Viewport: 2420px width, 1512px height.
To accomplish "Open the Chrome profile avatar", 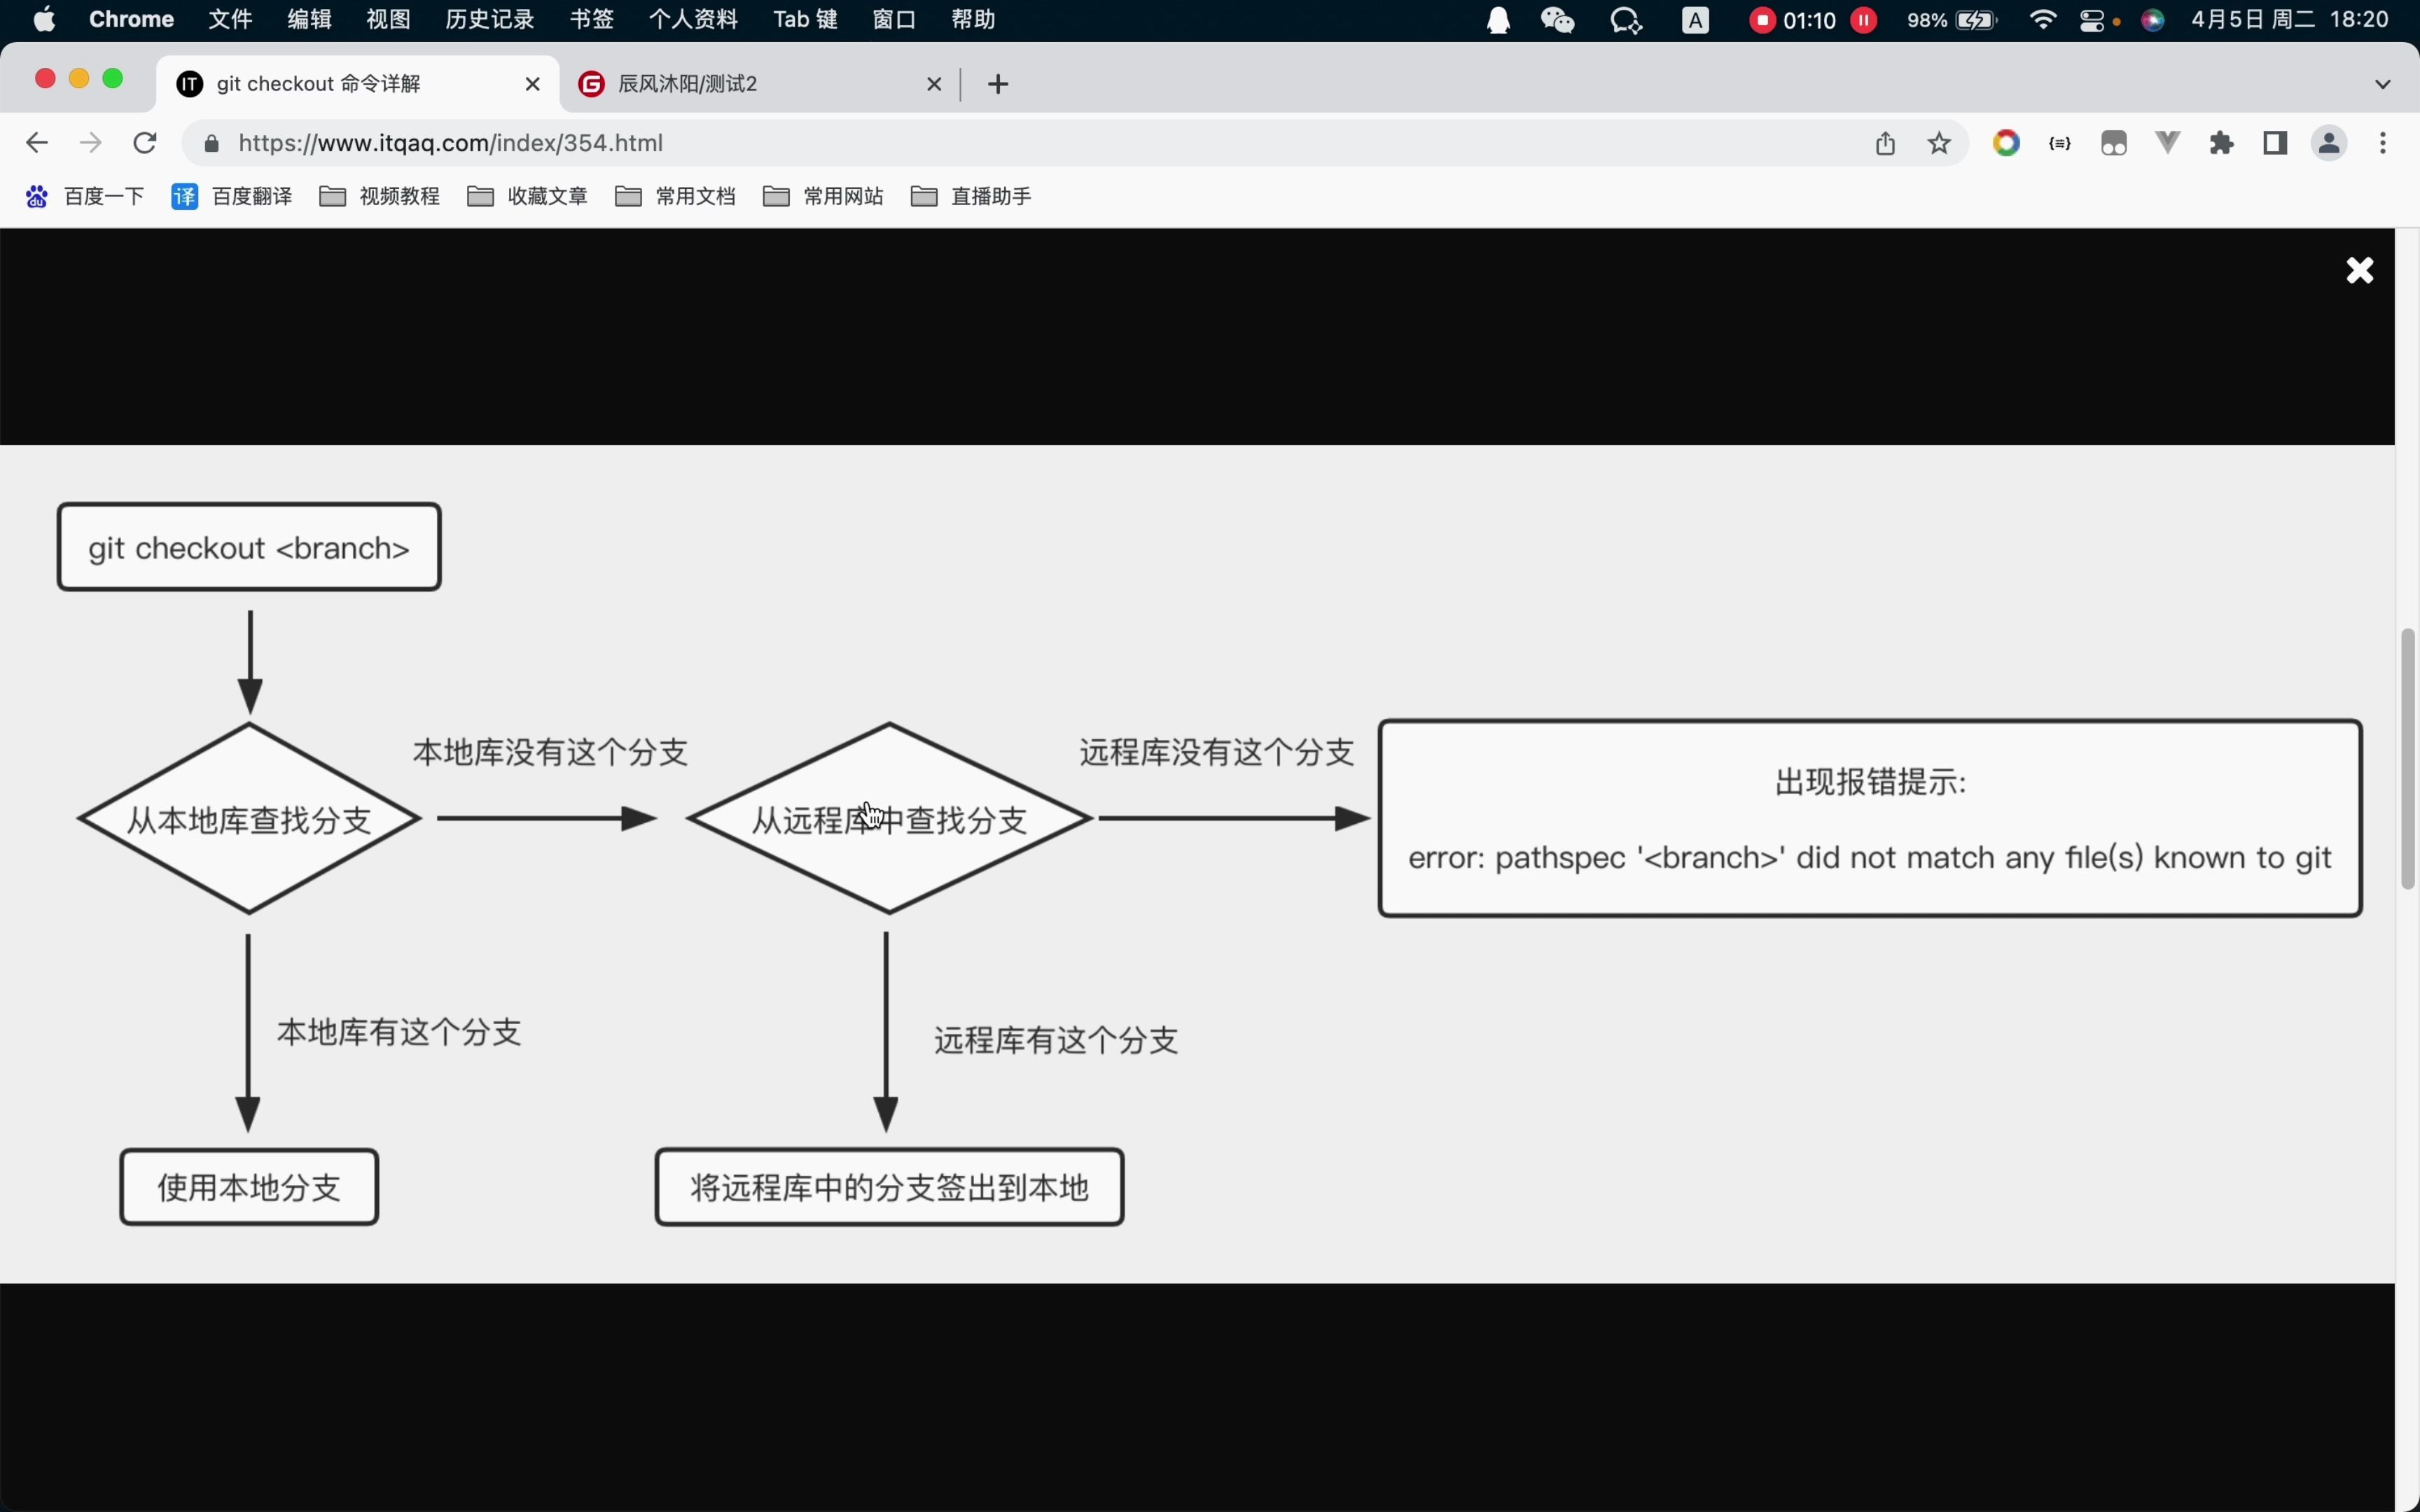I will (x=2330, y=143).
